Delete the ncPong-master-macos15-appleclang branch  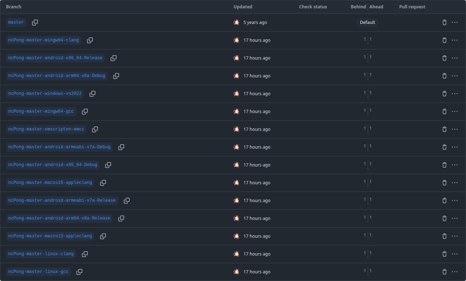pos(444,183)
